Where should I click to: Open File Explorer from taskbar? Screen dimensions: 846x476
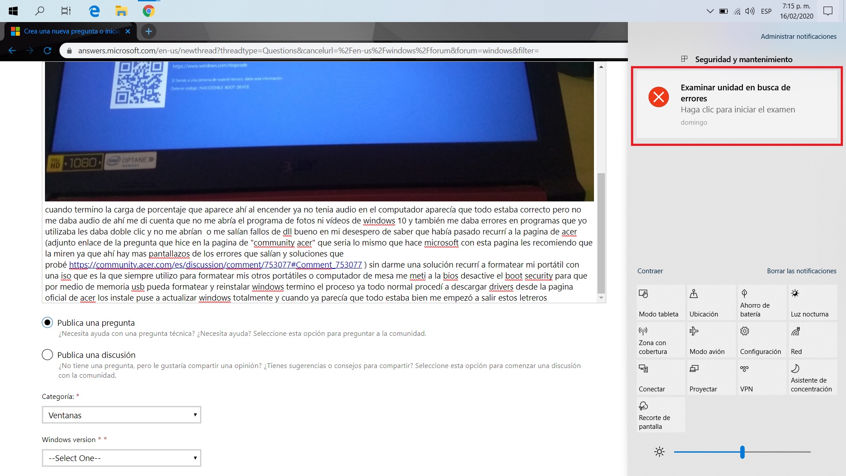[121, 11]
